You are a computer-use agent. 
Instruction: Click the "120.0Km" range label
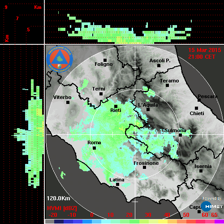coord(58,198)
